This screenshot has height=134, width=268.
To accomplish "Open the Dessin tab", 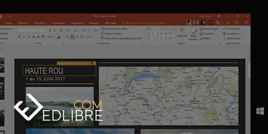I will click(x=8, y=23).
